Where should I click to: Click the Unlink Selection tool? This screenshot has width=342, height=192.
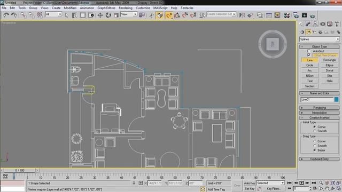[32, 15]
